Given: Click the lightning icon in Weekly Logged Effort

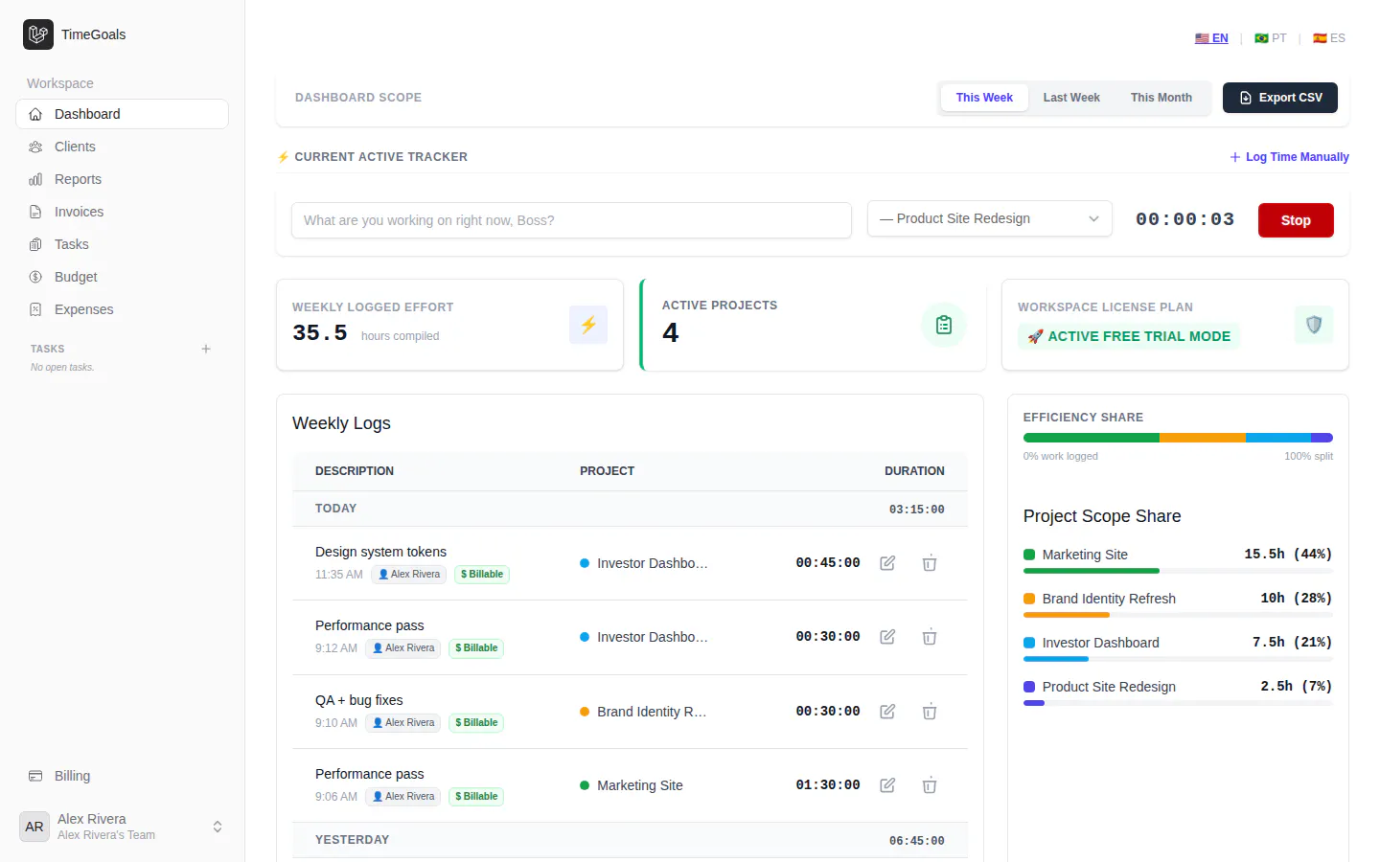Looking at the screenshot, I should click(588, 325).
